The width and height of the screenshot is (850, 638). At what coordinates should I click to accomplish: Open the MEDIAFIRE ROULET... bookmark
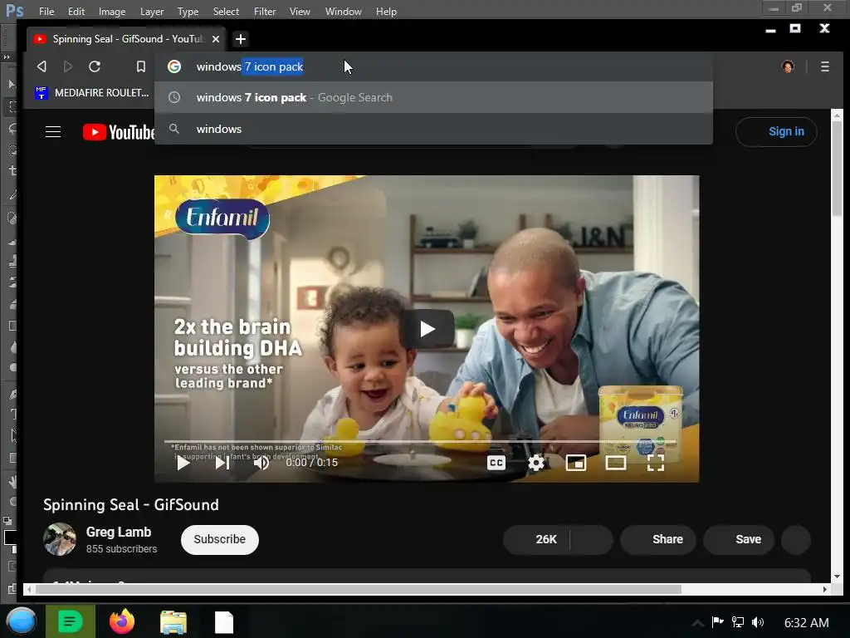point(91,93)
